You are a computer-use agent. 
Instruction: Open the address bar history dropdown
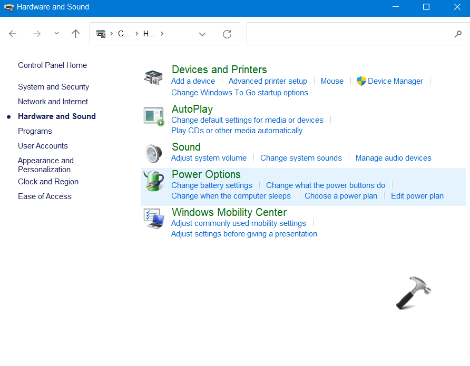202,34
